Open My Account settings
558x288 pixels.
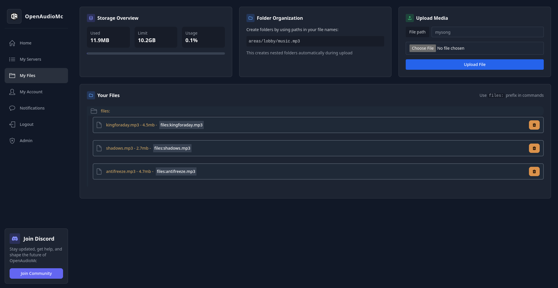pyautogui.click(x=36, y=92)
